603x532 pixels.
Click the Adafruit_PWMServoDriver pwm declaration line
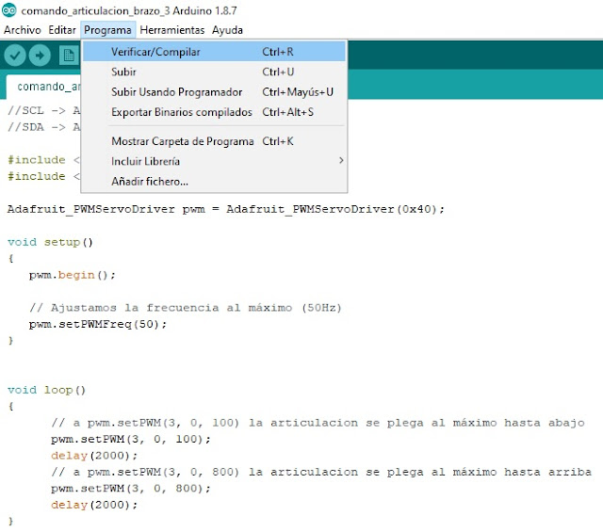pos(226,209)
